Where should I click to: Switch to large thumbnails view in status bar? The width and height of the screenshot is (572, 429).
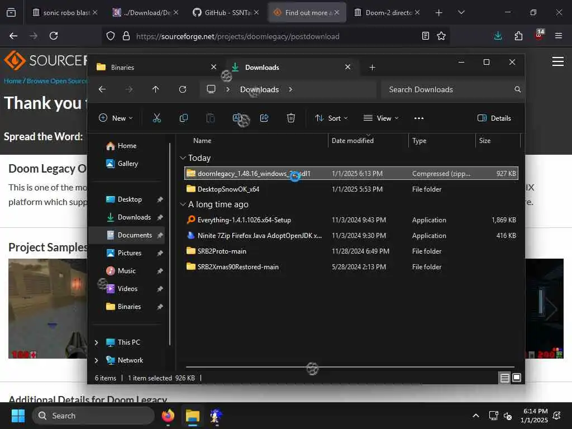tap(517, 378)
